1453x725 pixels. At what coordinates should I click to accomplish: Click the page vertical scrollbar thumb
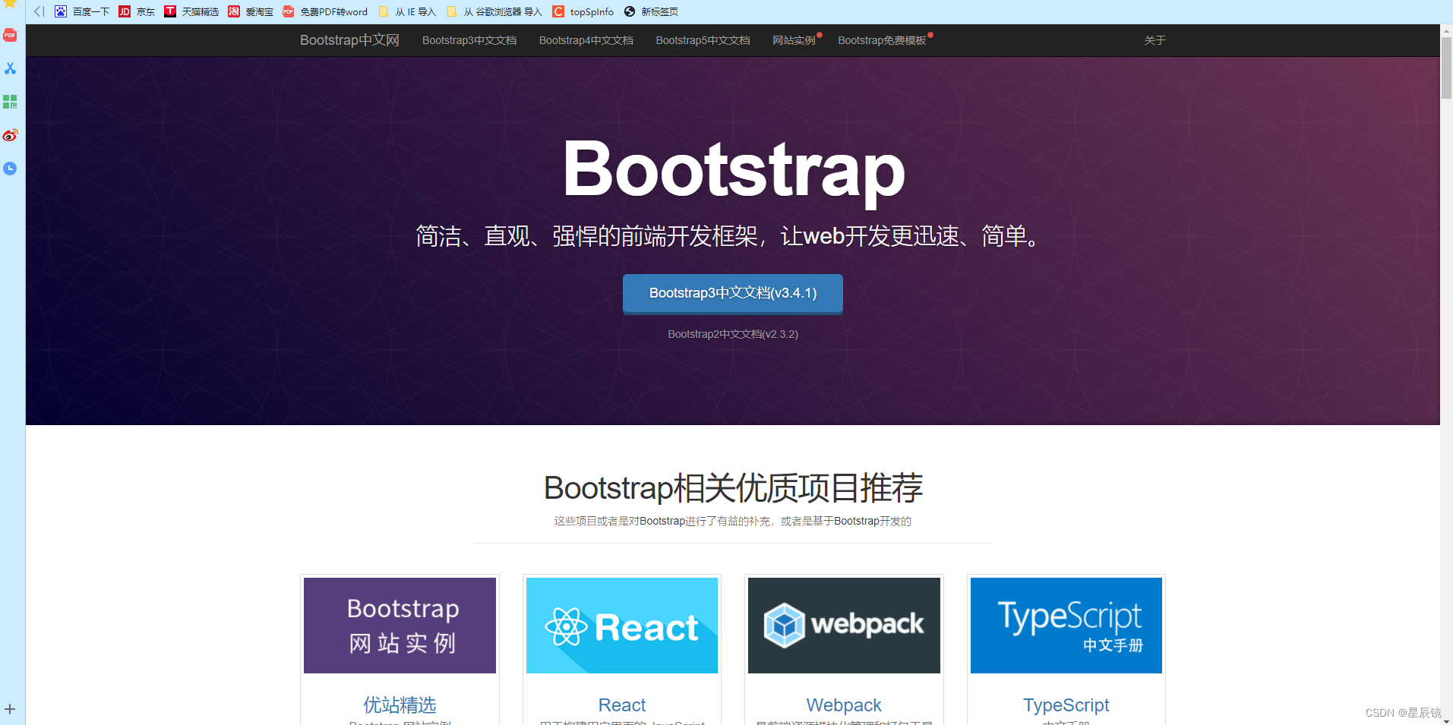pos(1446,68)
